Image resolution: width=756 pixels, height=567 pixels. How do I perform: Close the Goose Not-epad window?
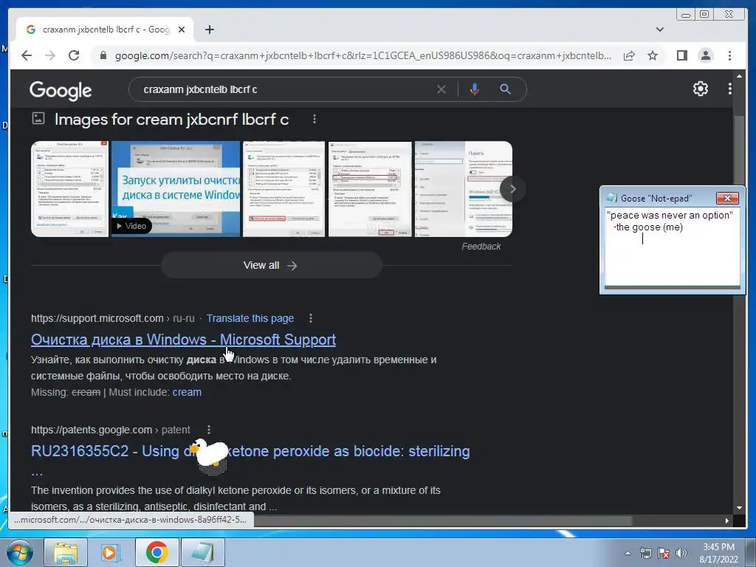(727, 198)
